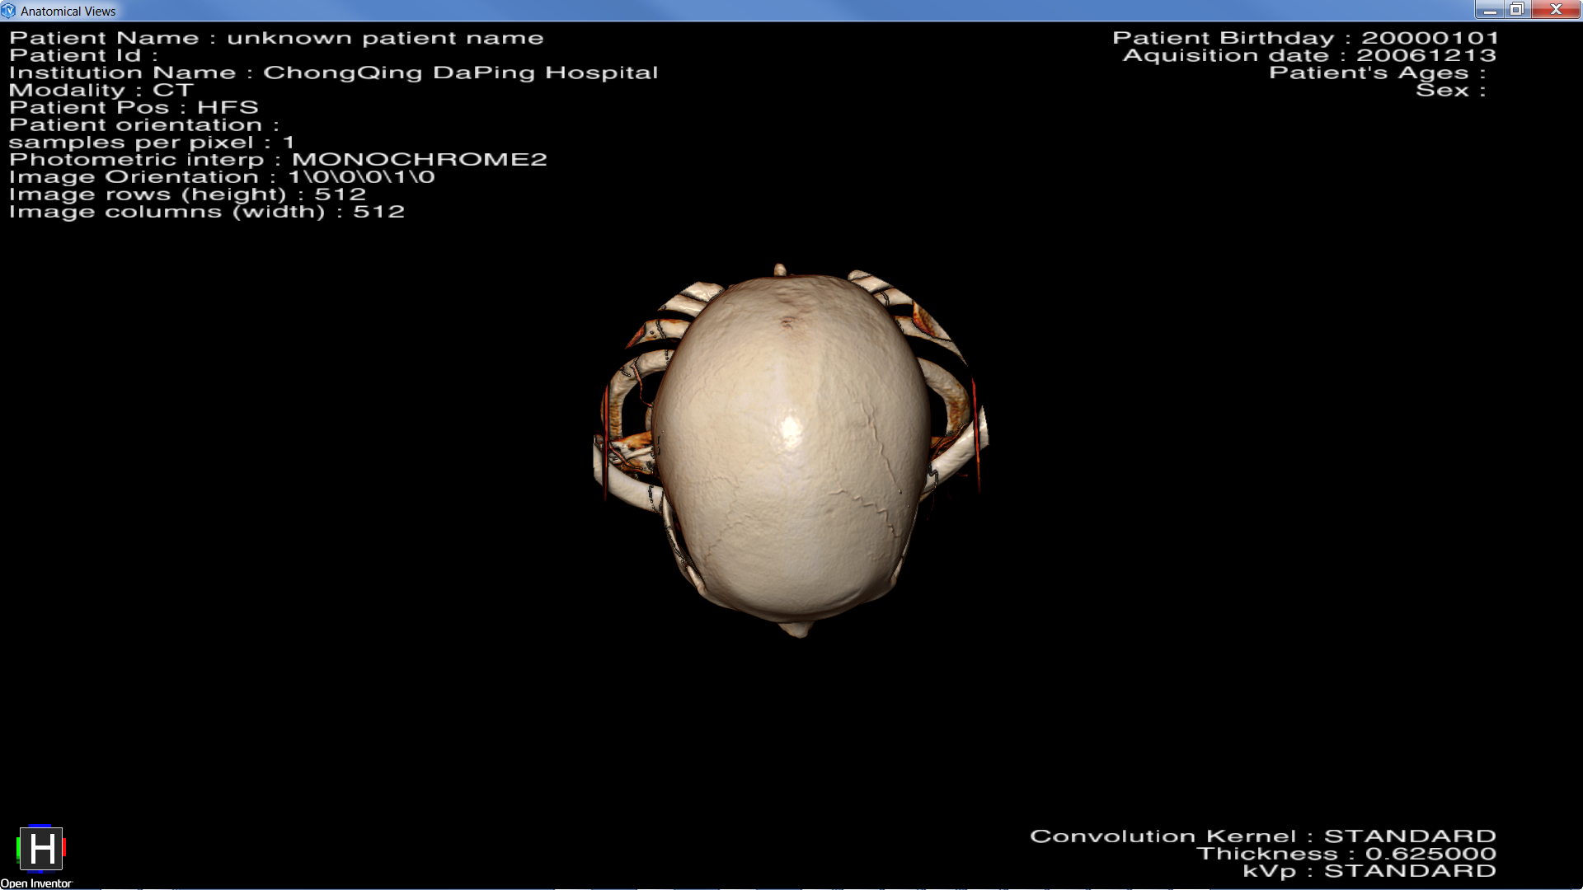
Task: Click the Photometric interp MONOCHROME2 text
Action: [278, 160]
